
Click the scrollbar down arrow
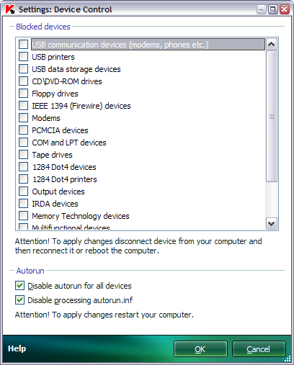pos(272,224)
